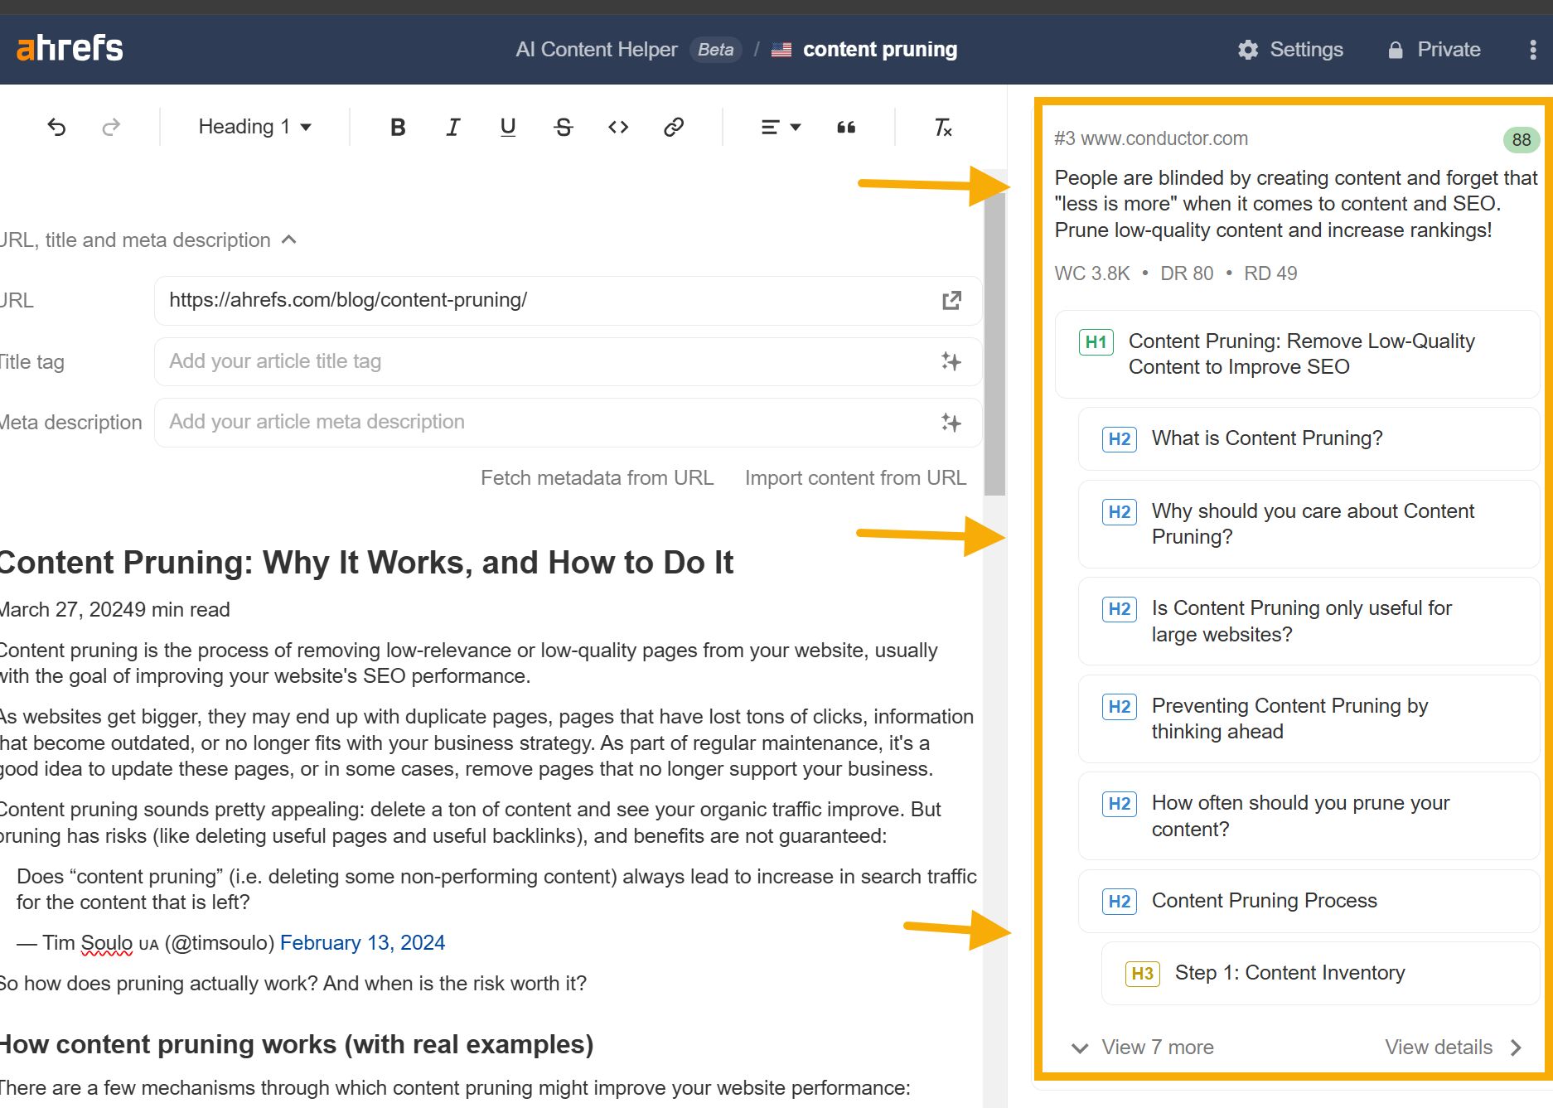1553x1108 pixels.
Task: Apply strikethrough formatting
Action: point(564,127)
